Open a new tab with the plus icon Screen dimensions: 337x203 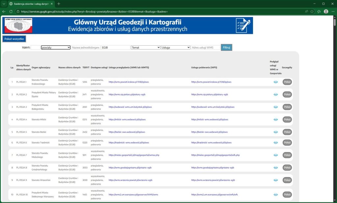tap(59, 4)
